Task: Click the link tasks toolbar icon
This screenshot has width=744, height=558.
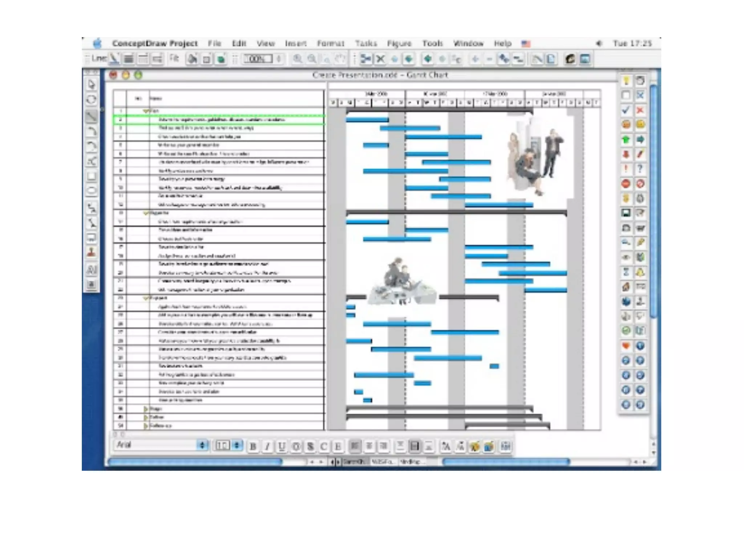Action: [504, 59]
